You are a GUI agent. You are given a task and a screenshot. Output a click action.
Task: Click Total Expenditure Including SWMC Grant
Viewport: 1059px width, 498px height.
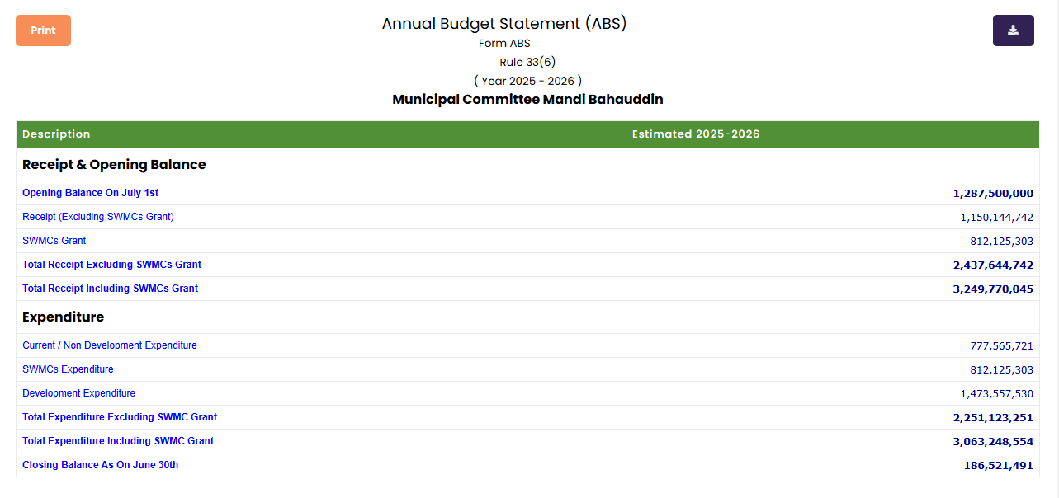pos(118,441)
